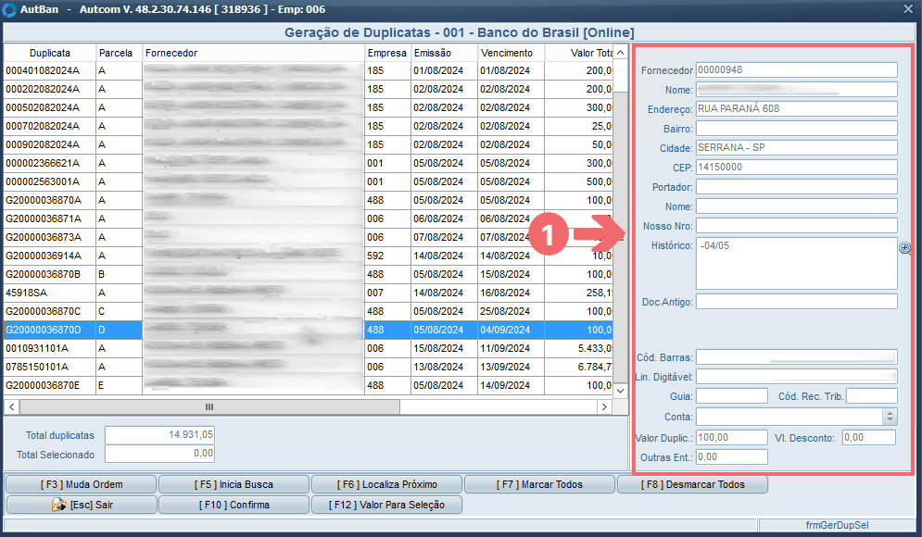Click the Doc Antigo input field

797,302
